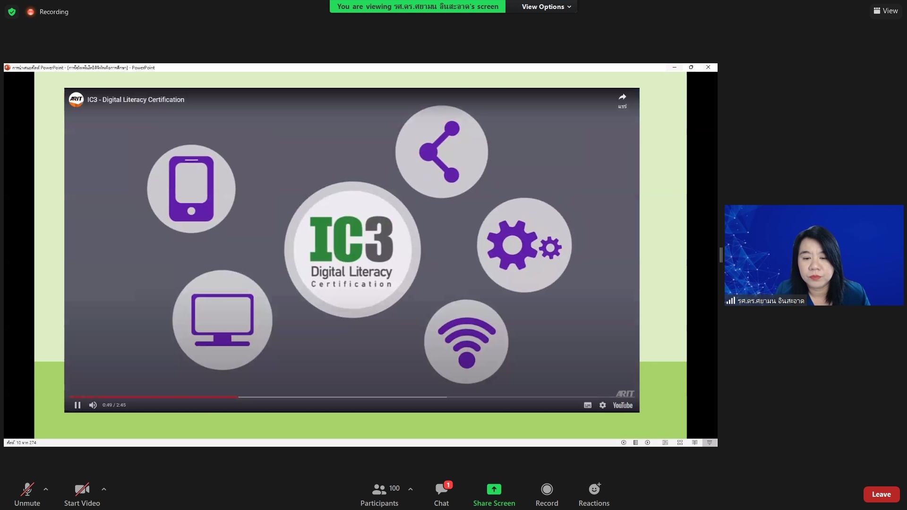The width and height of the screenshot is (907, 510).
Task: Click the screen sharing notification banner
Action: pos(418,7)
